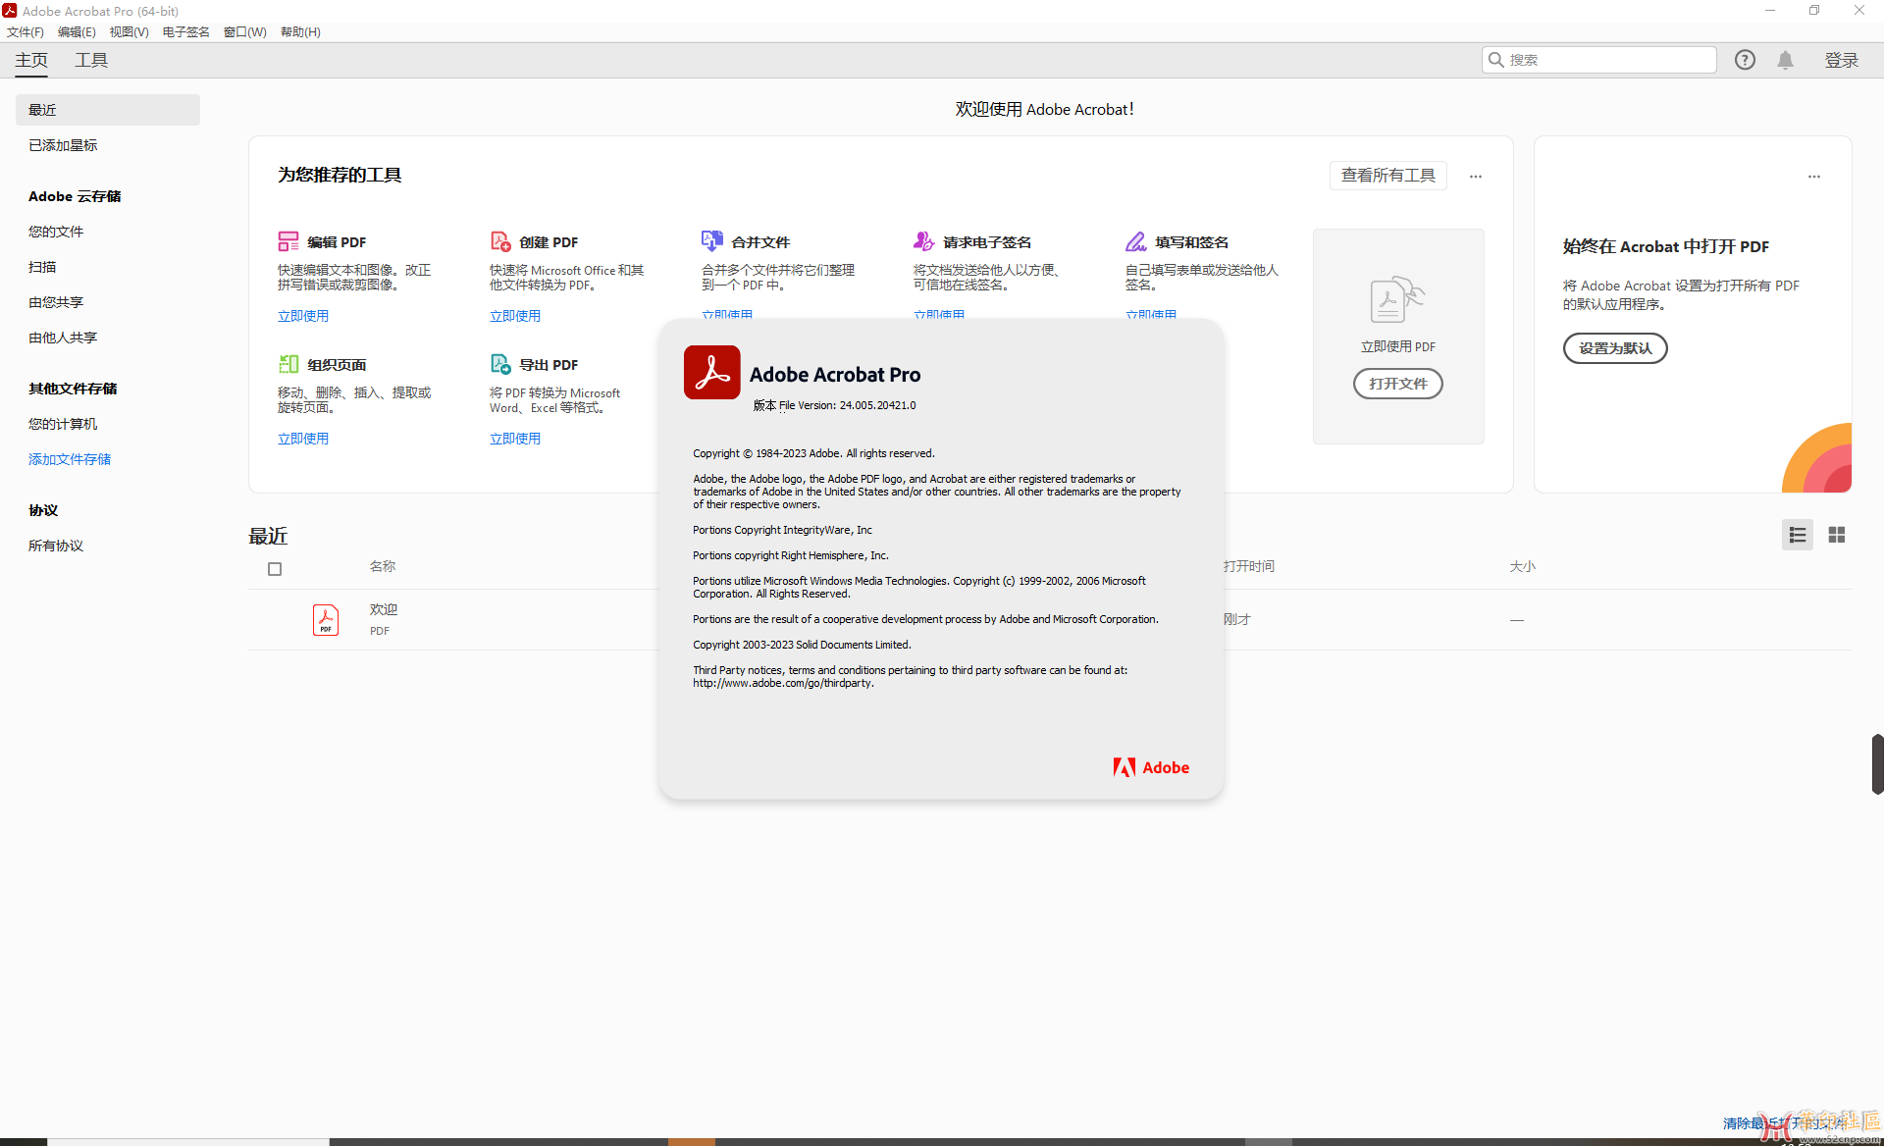1884x1146 pixels.
Task: Open the recommended tools more-options ellipsis
Action: pyautogui.click(x=1475, y=177)
